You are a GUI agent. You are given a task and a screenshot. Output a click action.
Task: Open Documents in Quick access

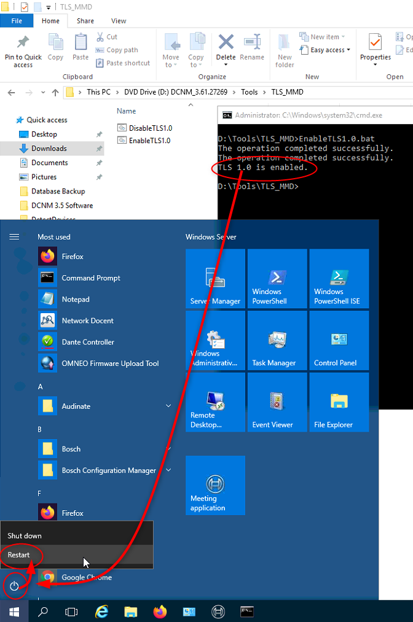52,163
